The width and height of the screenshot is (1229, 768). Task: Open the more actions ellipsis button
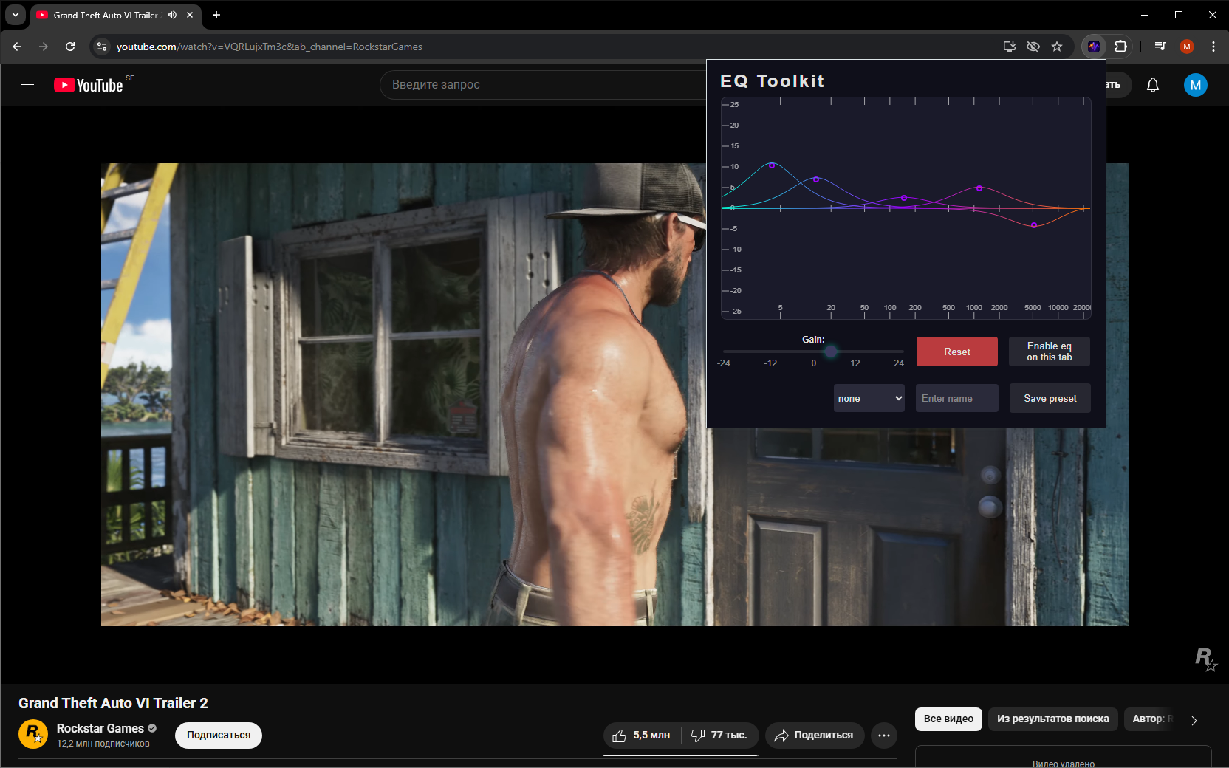pos(884,736)
